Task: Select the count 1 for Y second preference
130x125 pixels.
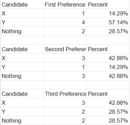Action: (x=65, y=67)
